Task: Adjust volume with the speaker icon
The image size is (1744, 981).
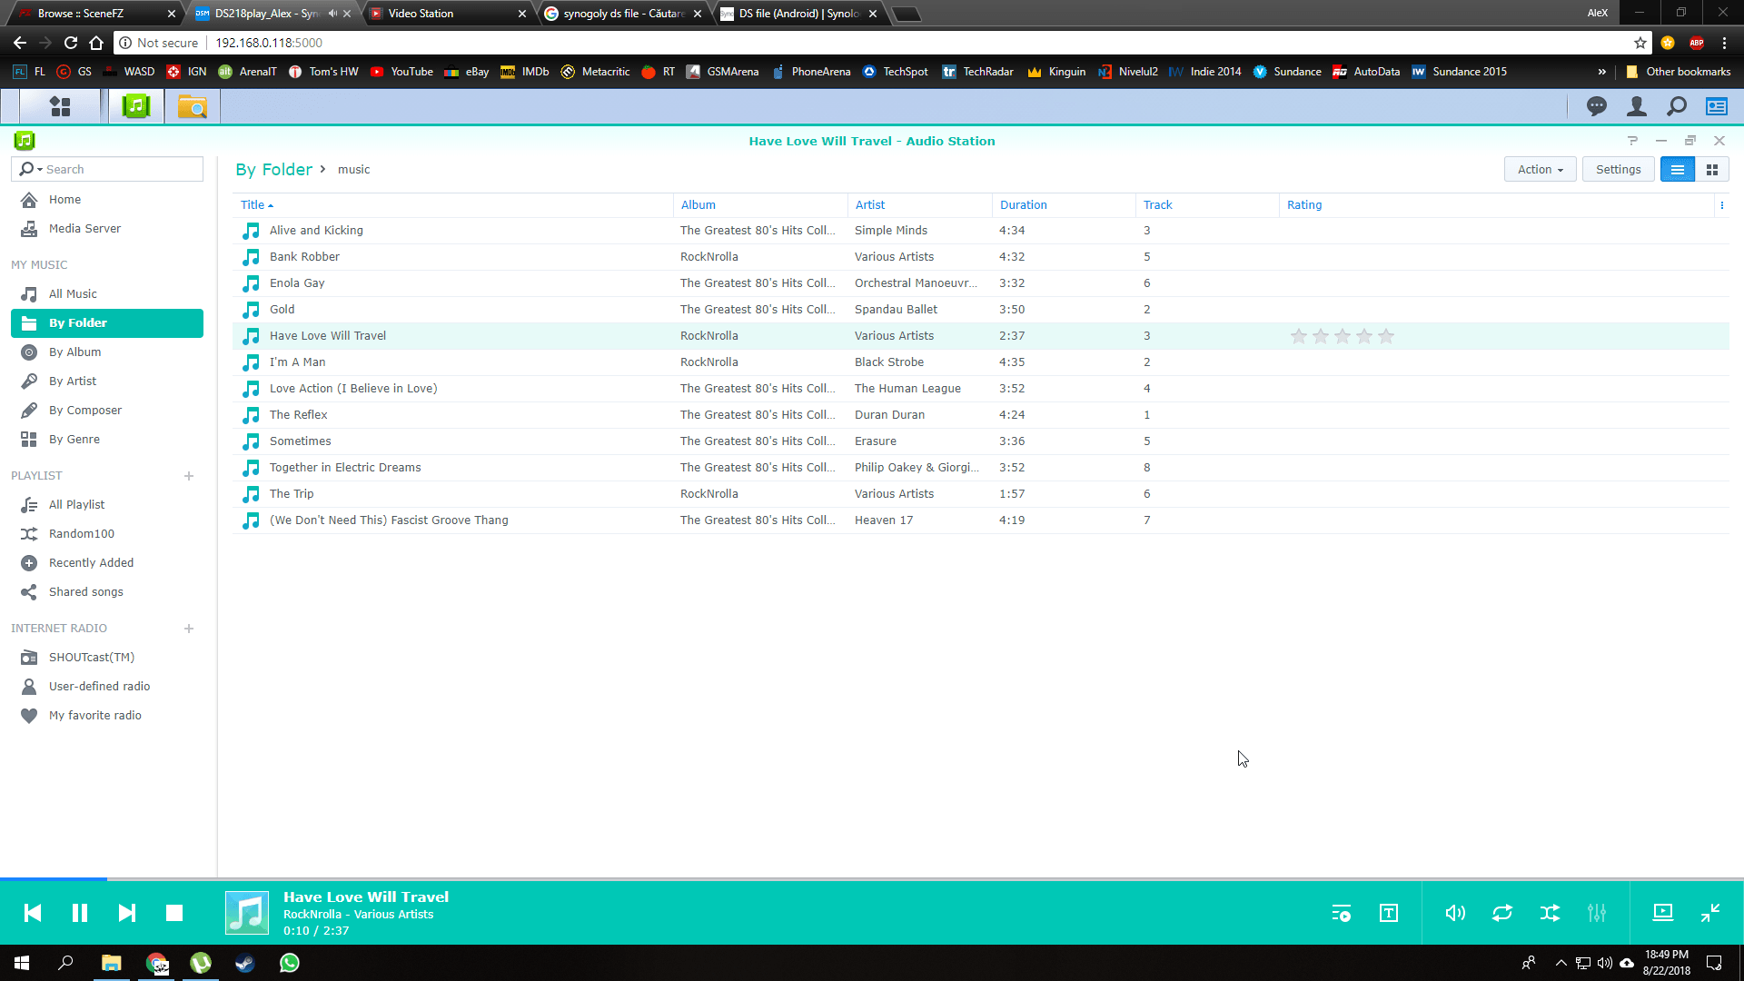Action: click(1455, 913)
